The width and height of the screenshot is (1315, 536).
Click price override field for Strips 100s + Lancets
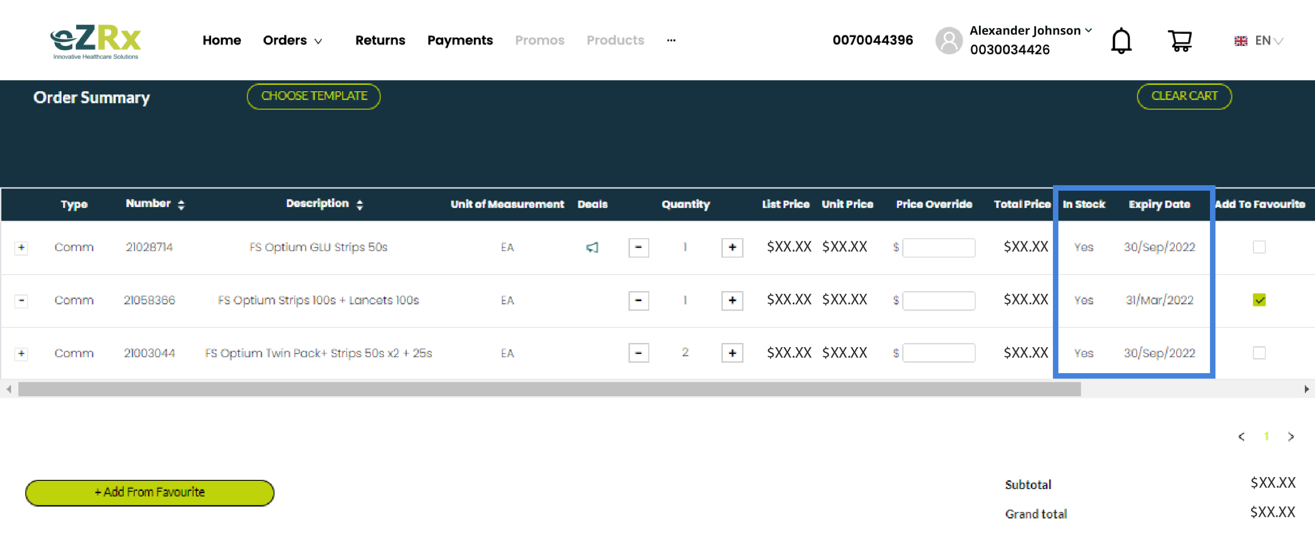[x=938, y=300]
